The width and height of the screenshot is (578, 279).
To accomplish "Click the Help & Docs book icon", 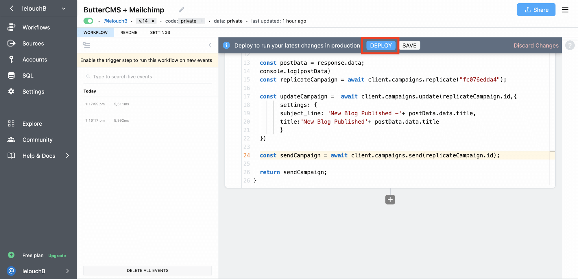I will (11, 156).
